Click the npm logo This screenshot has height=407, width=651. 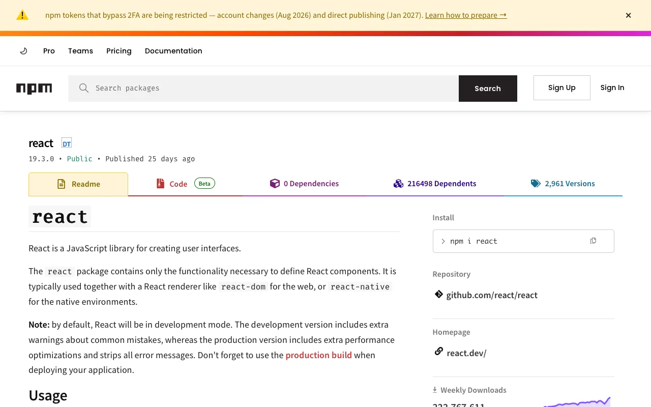34,89
